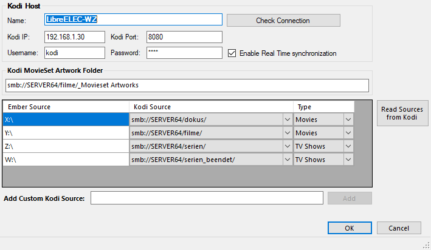The height and width of the screenshot is (250, 431).
Task: Open Kodi Source dropdown for smb://SERVER64/serien_beendet/
Action: pos(288,160)
